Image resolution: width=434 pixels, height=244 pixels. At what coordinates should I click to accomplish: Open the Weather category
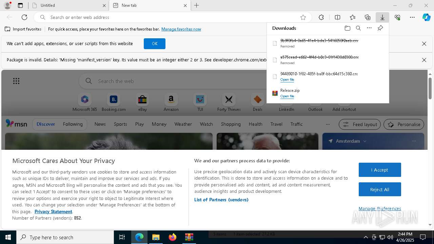[x=183, y=124]
